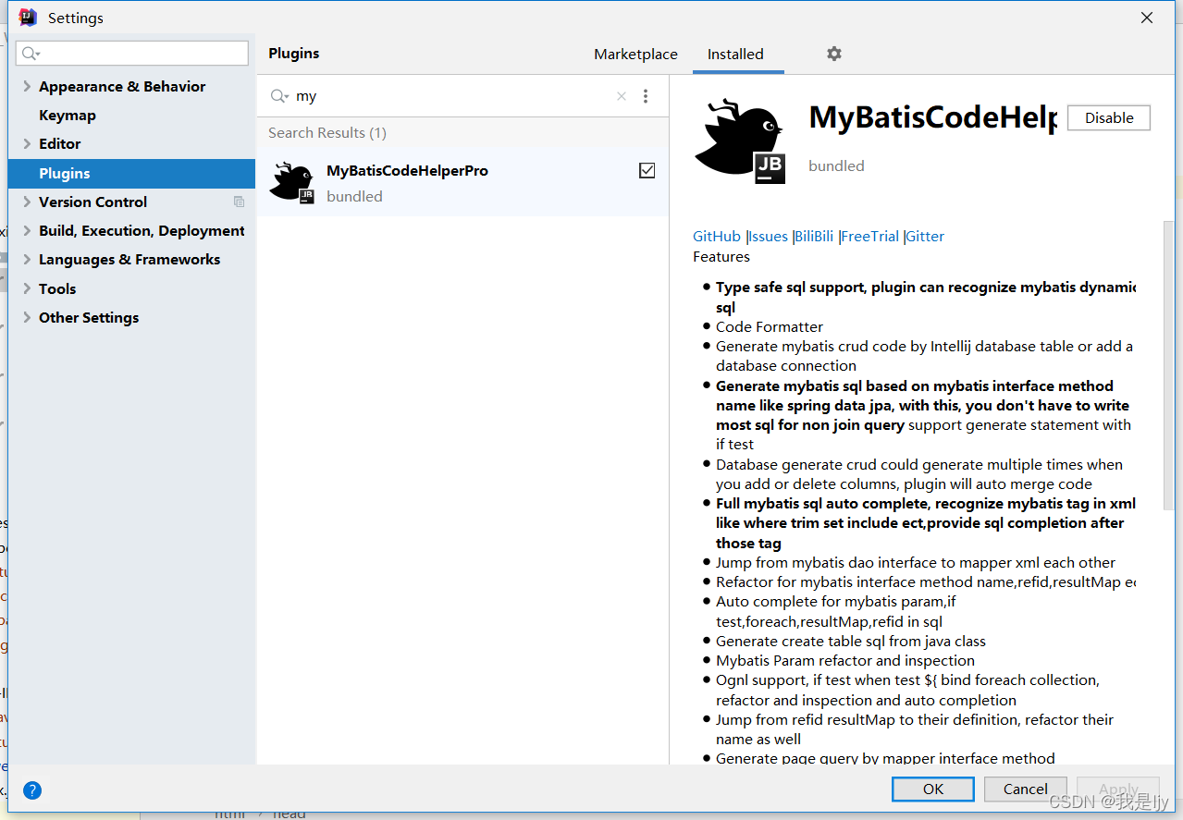
Task: Expand the Tools settings section
Action: tap(27, 288)
